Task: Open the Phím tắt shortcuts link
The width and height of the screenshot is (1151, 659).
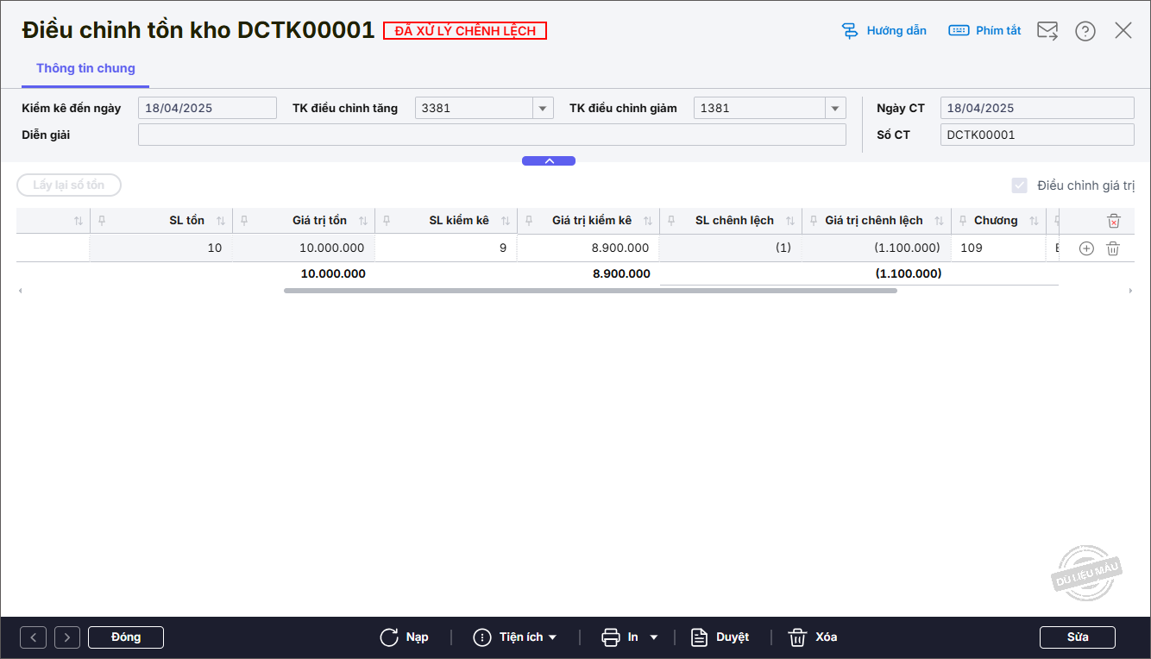Action: (x=984, y=31)
